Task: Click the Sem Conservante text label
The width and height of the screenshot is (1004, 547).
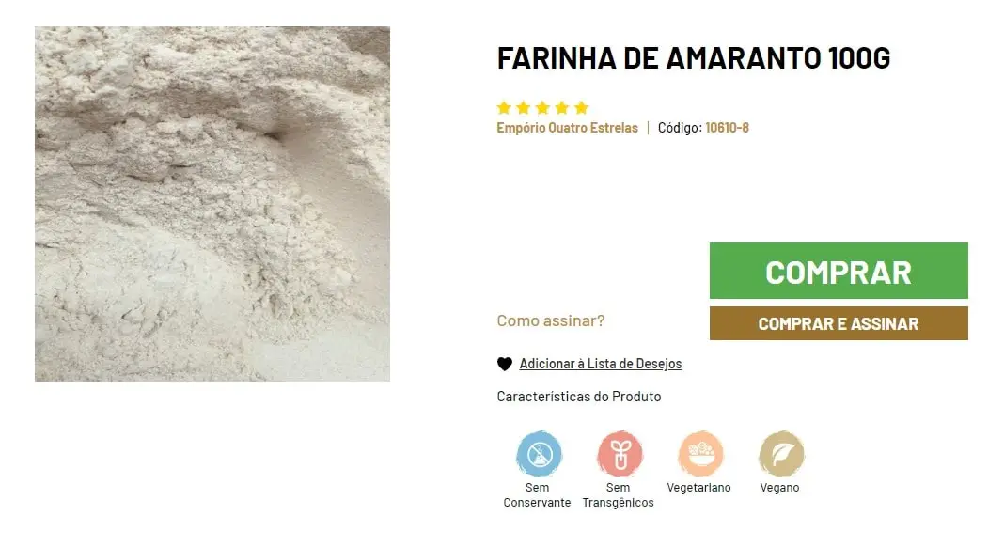Action: pos(537,495)
